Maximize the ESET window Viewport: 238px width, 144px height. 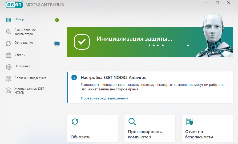(x=217, y=3)
